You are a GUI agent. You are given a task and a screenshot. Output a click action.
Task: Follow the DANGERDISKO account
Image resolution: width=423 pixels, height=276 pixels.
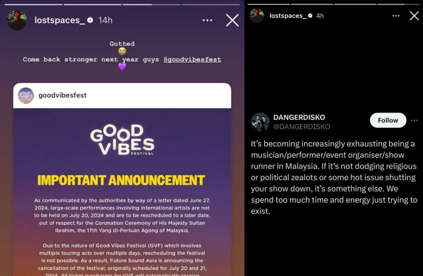[x=388, y=120]
